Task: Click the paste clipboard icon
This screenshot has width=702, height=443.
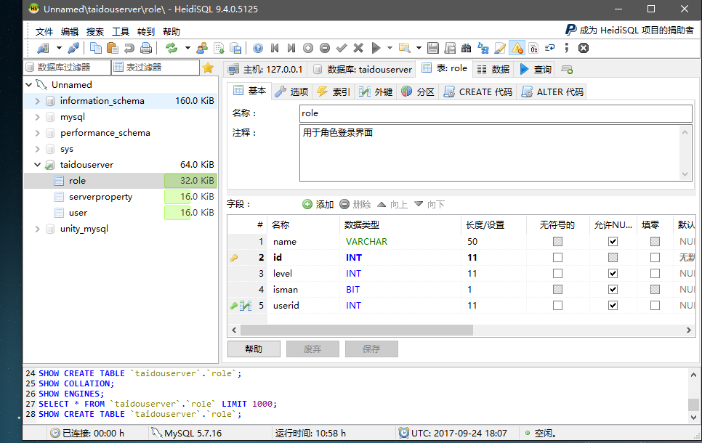Action: coord(113,48)
